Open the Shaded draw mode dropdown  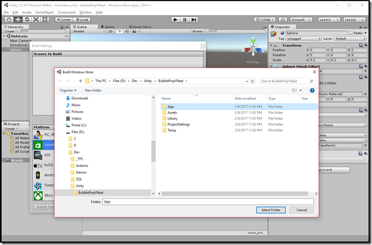[89, 31]
